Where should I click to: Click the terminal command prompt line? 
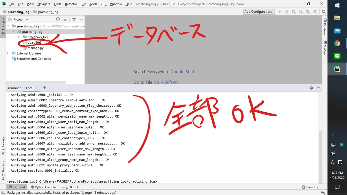pos(82,181)
